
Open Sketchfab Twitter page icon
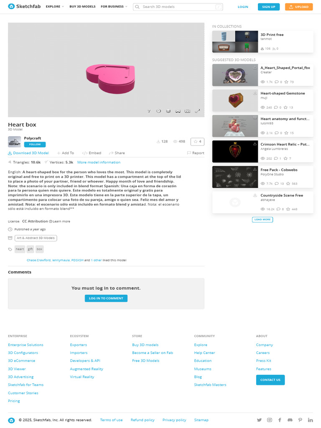coord(259,420)
